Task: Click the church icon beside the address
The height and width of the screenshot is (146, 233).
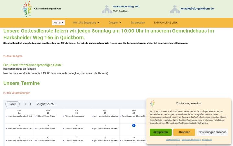Action: (107, 9)
